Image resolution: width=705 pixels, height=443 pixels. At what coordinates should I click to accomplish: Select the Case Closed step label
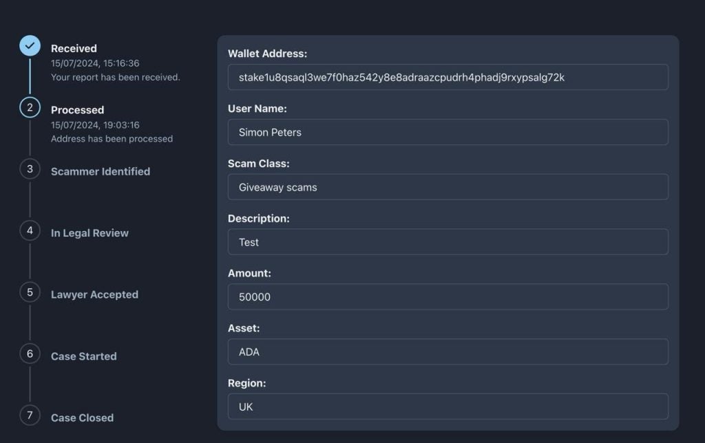pos(82,418)
